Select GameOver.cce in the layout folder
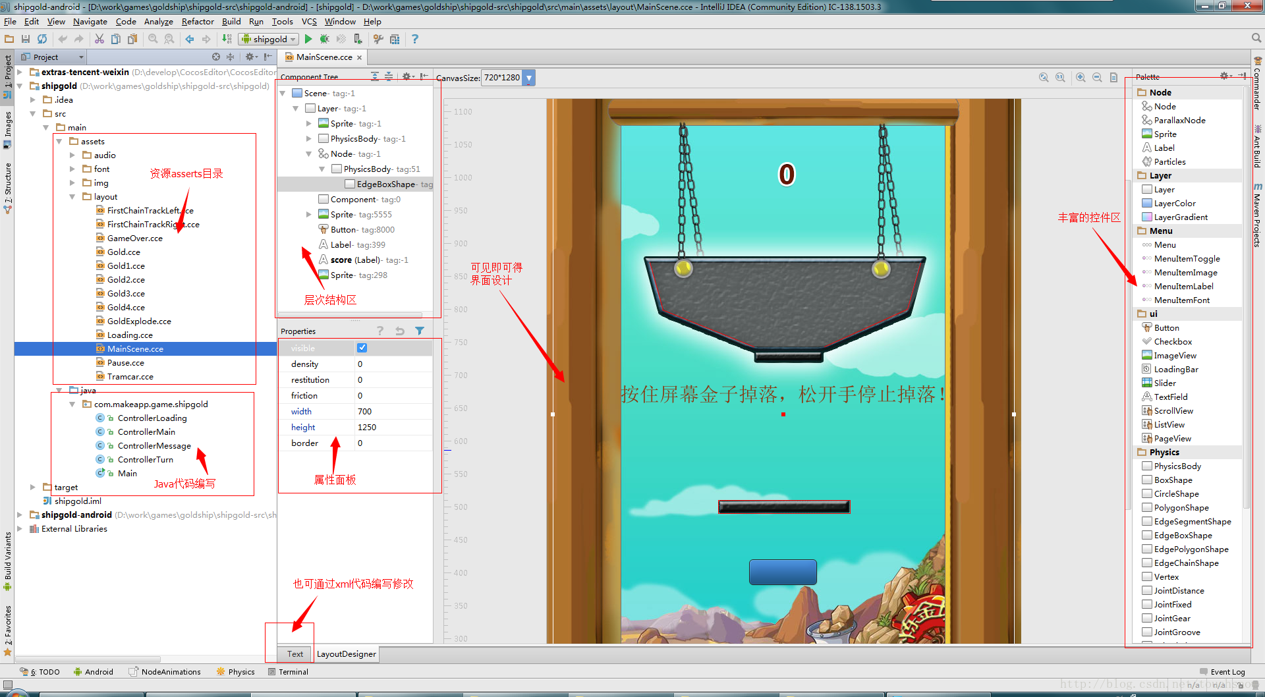 click(x=135, y=238)
